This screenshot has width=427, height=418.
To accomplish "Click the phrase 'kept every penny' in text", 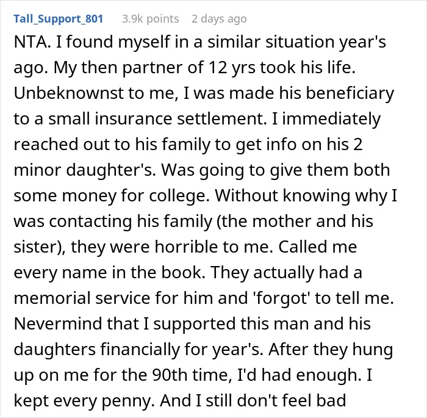I will [82, 401].
